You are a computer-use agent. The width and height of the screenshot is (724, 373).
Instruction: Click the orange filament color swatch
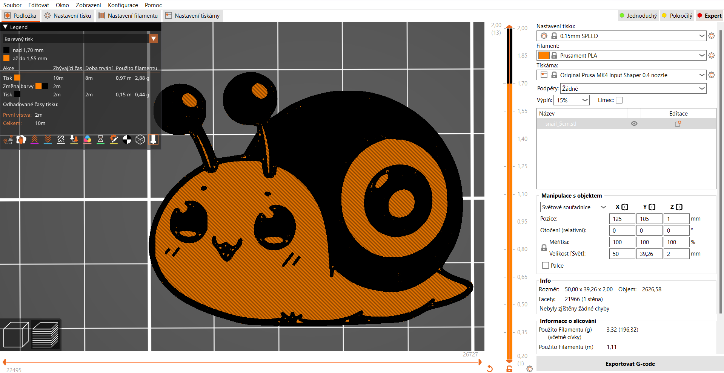544,55
